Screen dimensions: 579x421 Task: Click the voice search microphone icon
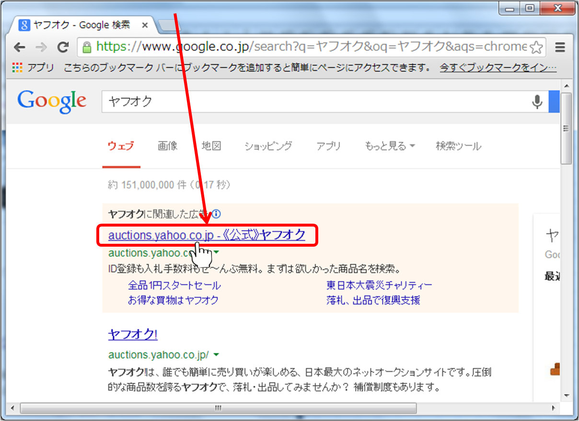(x=537, y=102)
